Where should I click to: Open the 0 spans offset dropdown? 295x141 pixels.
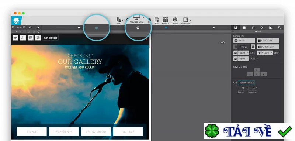click(267, 53)
